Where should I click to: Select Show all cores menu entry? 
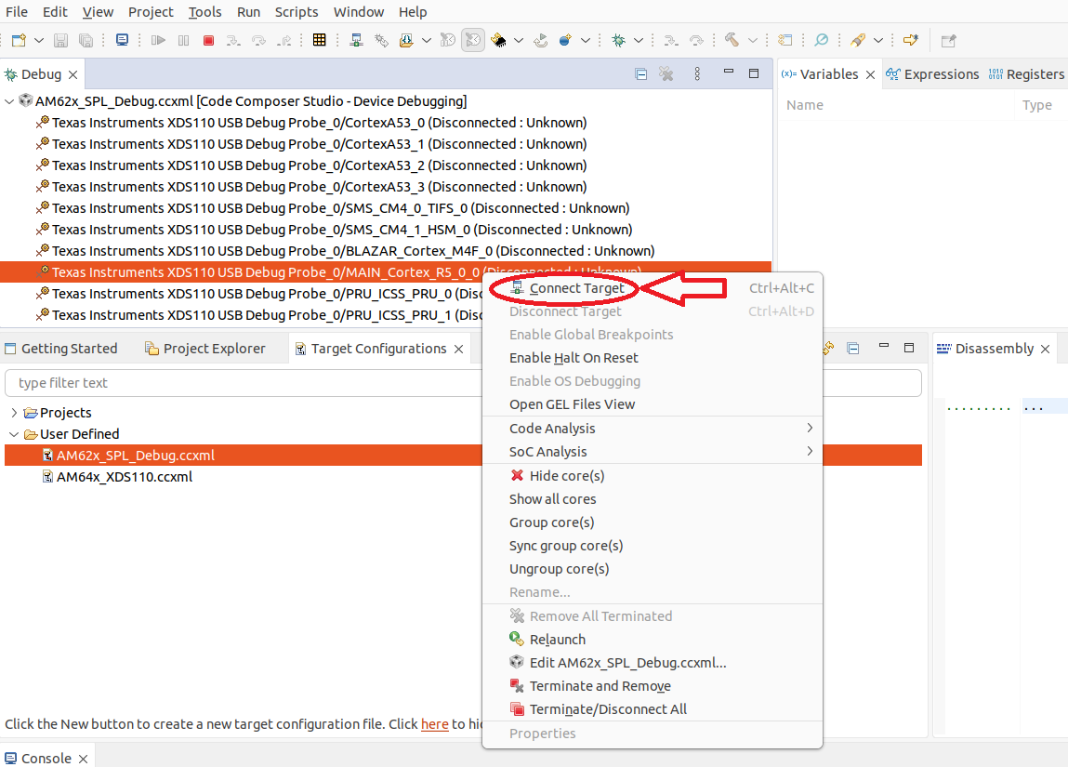[x=552, y=499]
